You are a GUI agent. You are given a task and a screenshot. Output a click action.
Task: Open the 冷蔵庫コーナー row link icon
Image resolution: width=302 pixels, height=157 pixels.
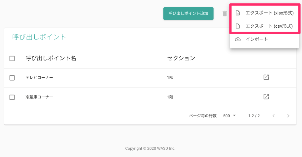266,97
